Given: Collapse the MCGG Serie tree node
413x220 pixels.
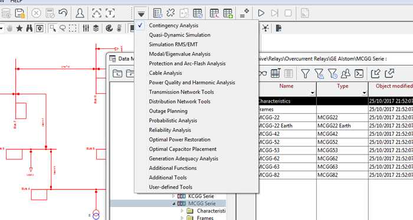Looking at the screenshot, I should [174, 203].
